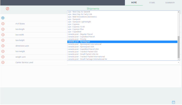Click the box weight label
The height and width of the screenshot is (105, 182).
(20, 51)
